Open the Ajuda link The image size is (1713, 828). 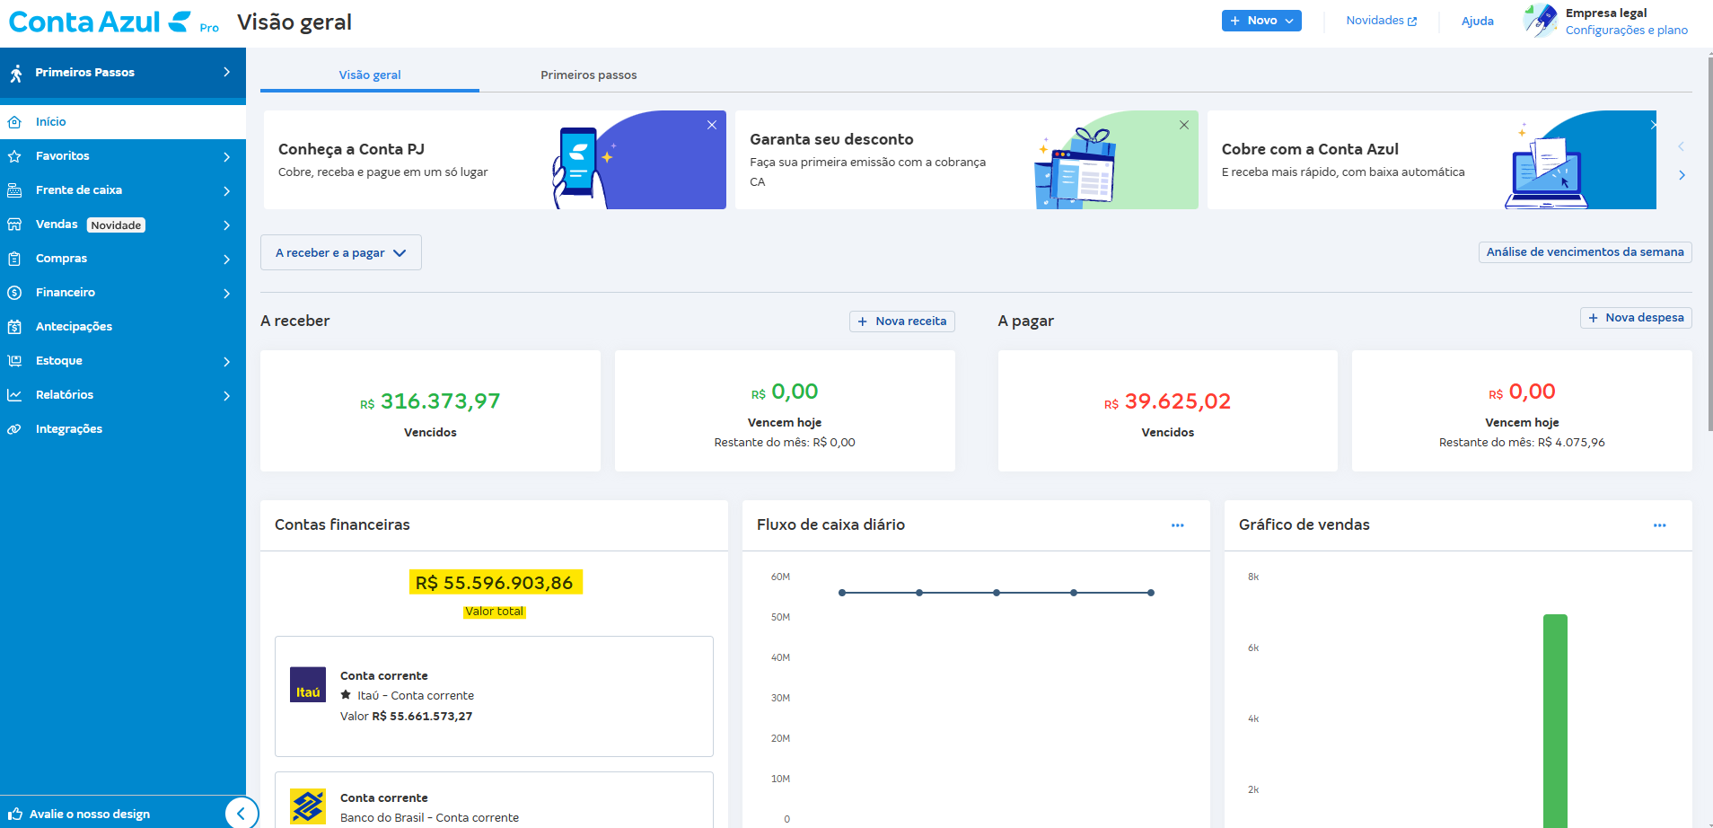1478,22
